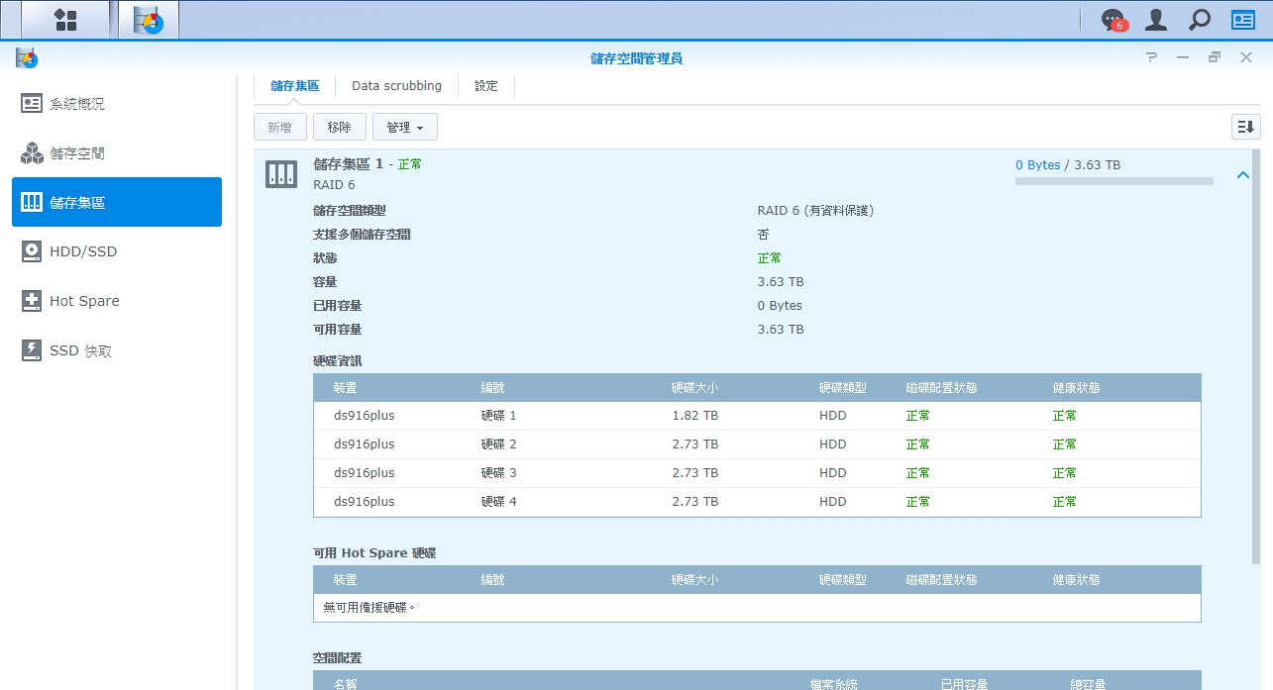The image size is (1273, 690).
Task: Open the 管理 dropdown menu
Action: [x=404, y=127]
